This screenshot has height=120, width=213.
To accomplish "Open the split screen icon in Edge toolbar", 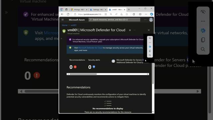I will pyautogui.click(x=140, y=14).
